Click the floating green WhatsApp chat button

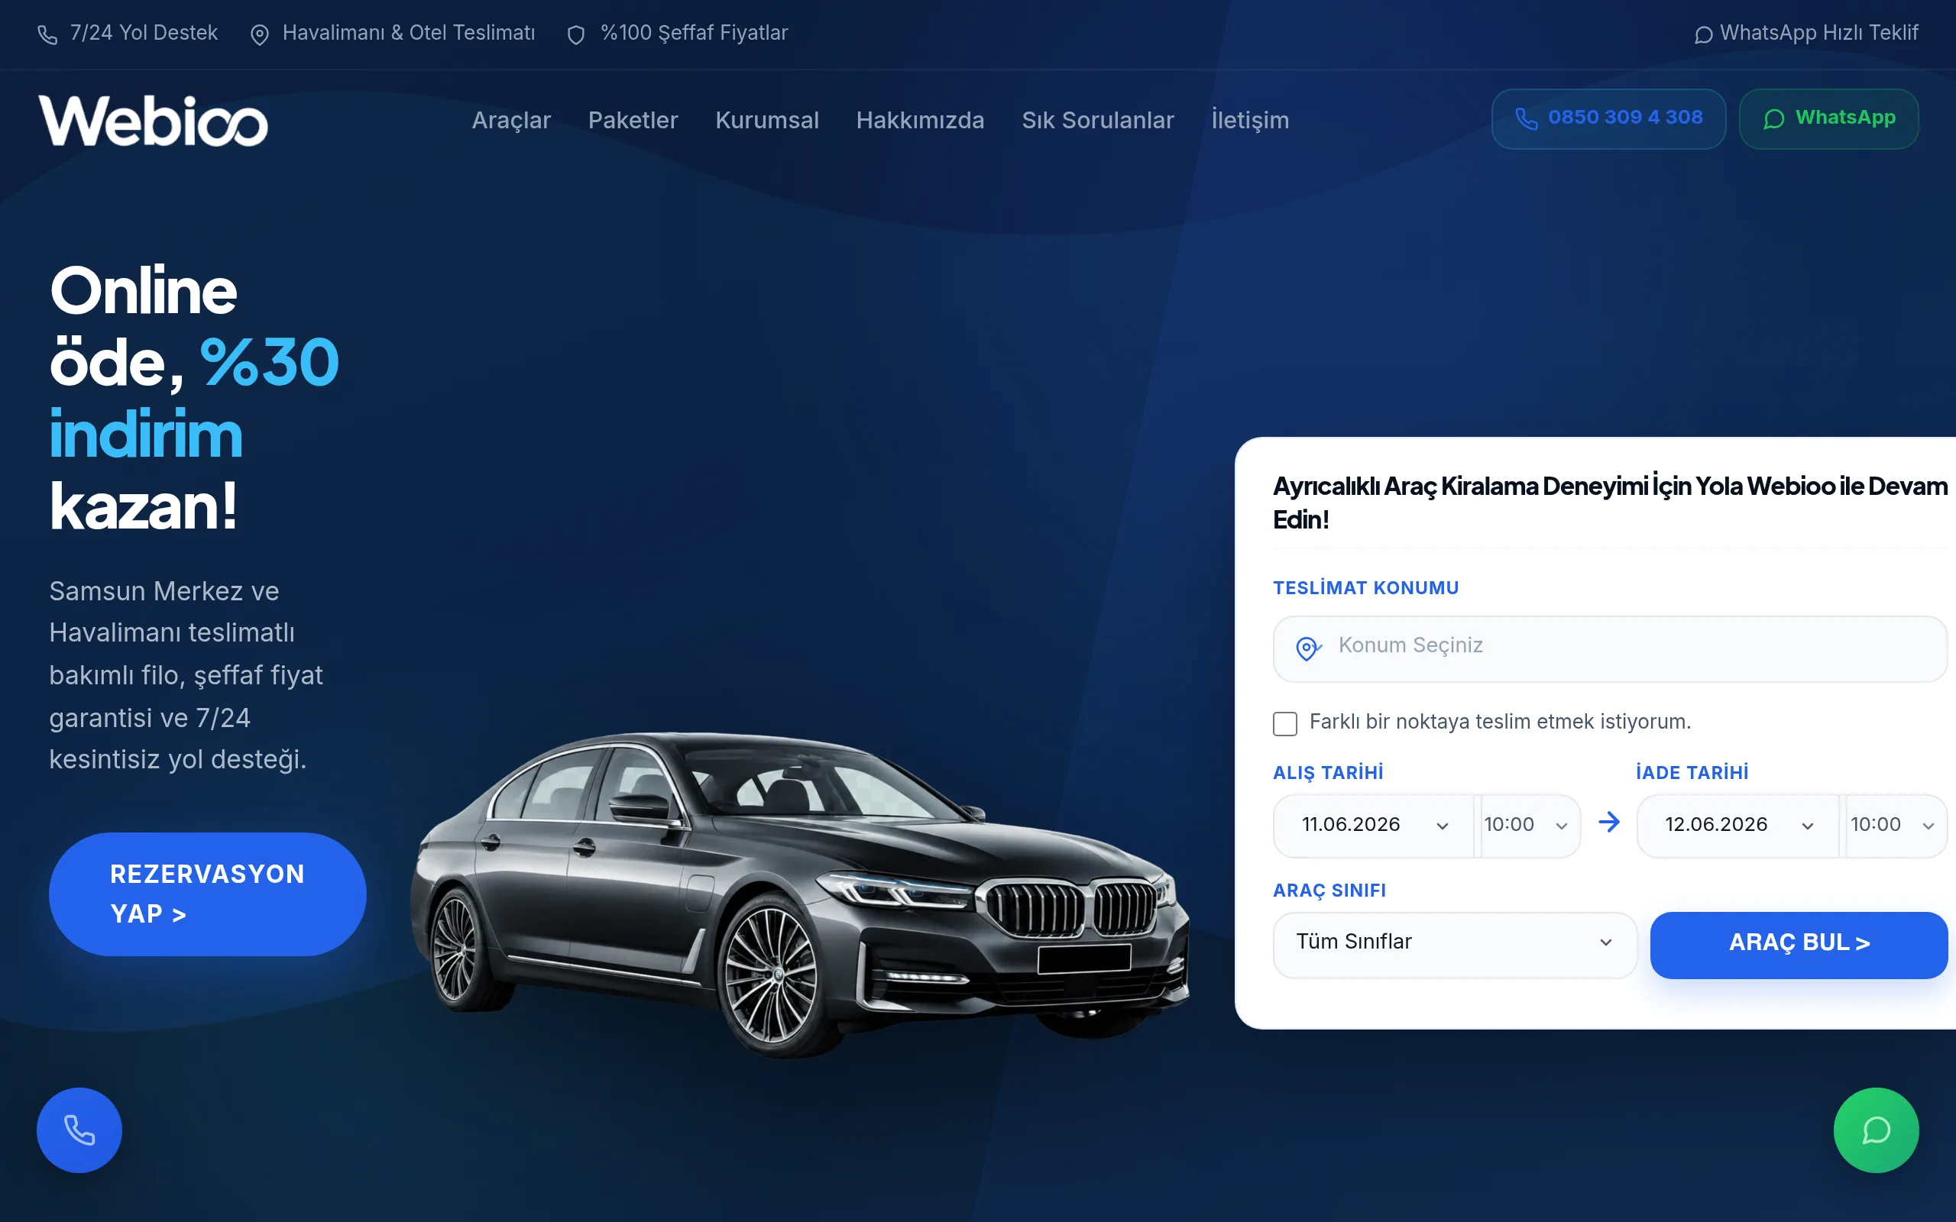coord(1875,1130)
